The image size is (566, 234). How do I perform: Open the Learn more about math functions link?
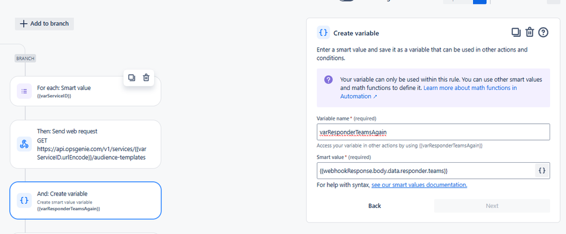428,92
